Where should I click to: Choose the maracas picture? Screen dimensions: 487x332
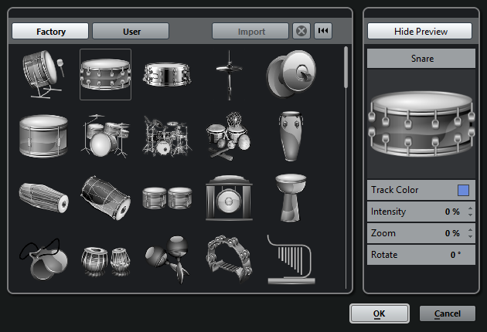(x=167, y=259)
